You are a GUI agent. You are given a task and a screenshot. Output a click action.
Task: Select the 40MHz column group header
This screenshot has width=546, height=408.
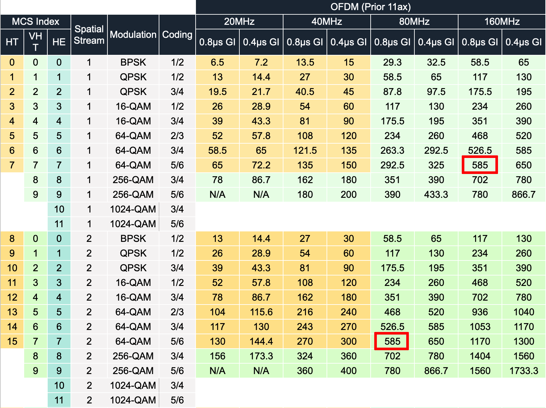(x=327, y=22)
